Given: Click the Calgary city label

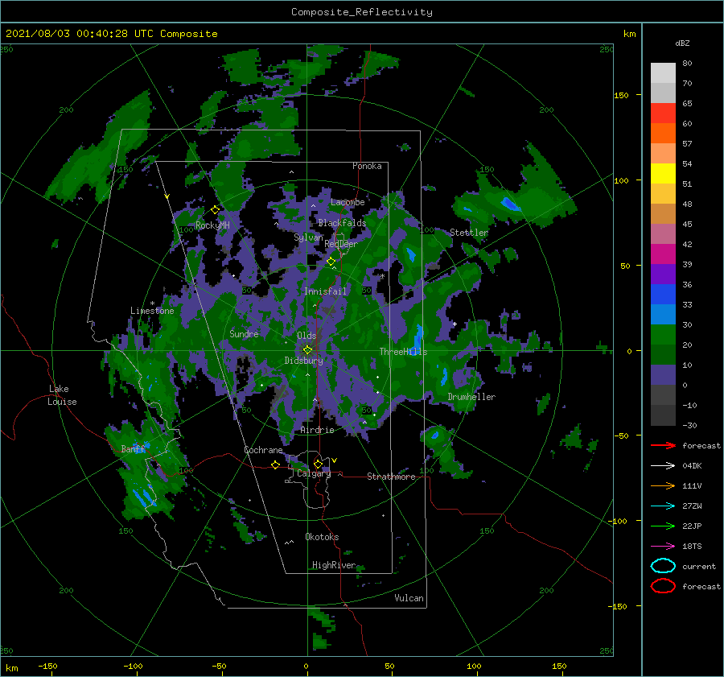Looking at the screenshot, I should (314, 473).
